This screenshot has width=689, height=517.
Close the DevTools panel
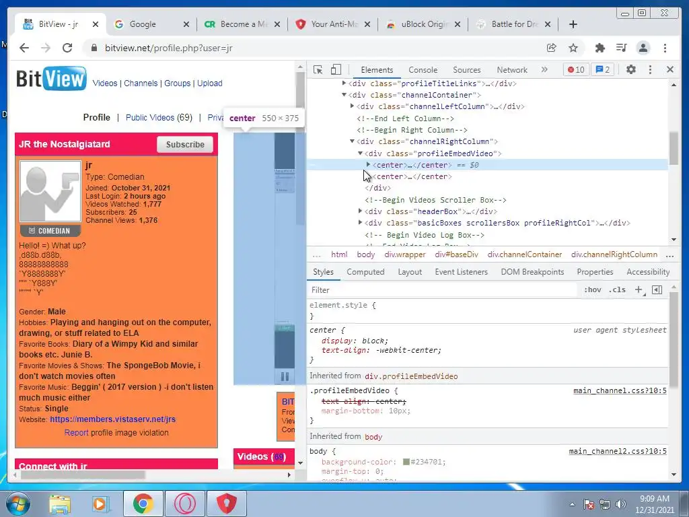coord(670,69)
